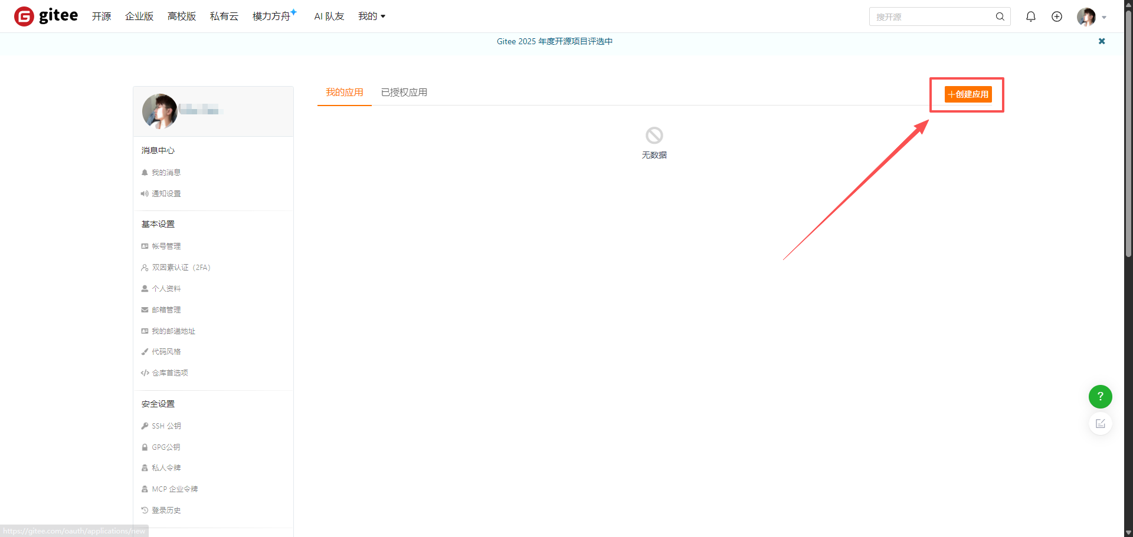The image size is (1133, 537).
Task: Click the page vertical scrollbar
Action: point(1128,177)
